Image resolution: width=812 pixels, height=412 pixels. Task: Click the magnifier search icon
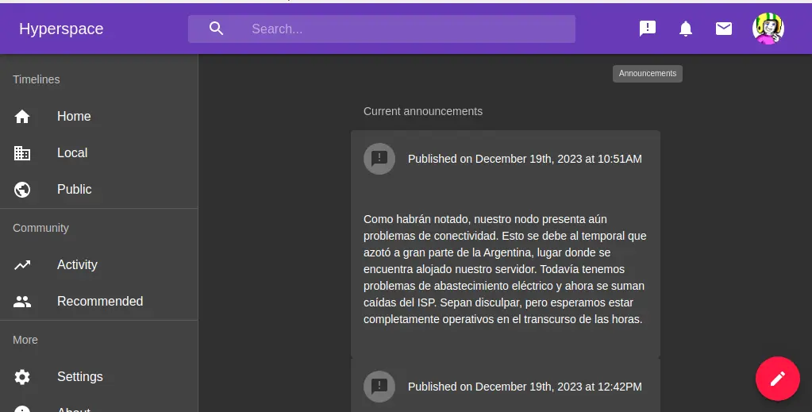pos(217,29)
